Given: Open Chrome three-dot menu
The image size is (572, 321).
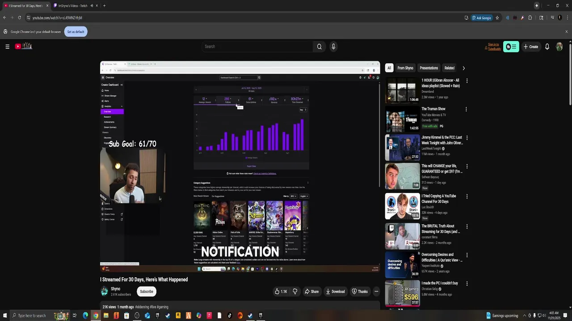Looking at the screenshot, I should (567, 18).
